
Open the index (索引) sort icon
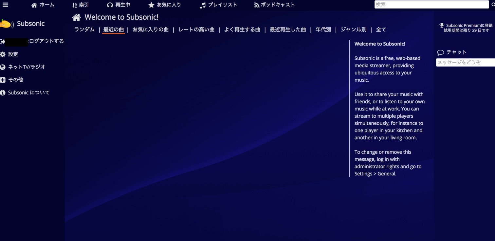click(75, 5)
